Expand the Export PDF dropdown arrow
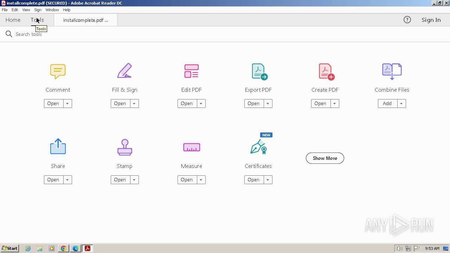450x253 pixels. coord(268,103)
